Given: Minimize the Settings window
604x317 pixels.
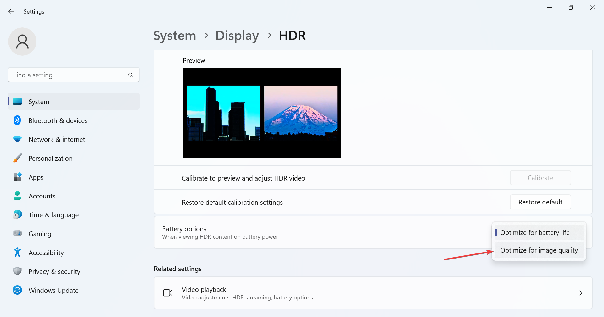Looking at the screenshot, I should (549, 8).
